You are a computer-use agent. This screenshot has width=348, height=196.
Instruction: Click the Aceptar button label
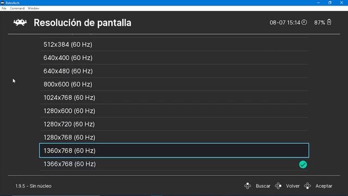point(324,186)
